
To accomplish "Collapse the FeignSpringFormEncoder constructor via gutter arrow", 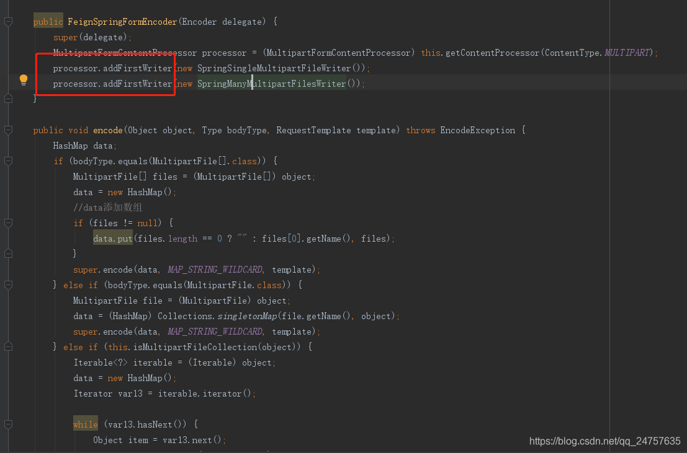I will click(8, 20).
